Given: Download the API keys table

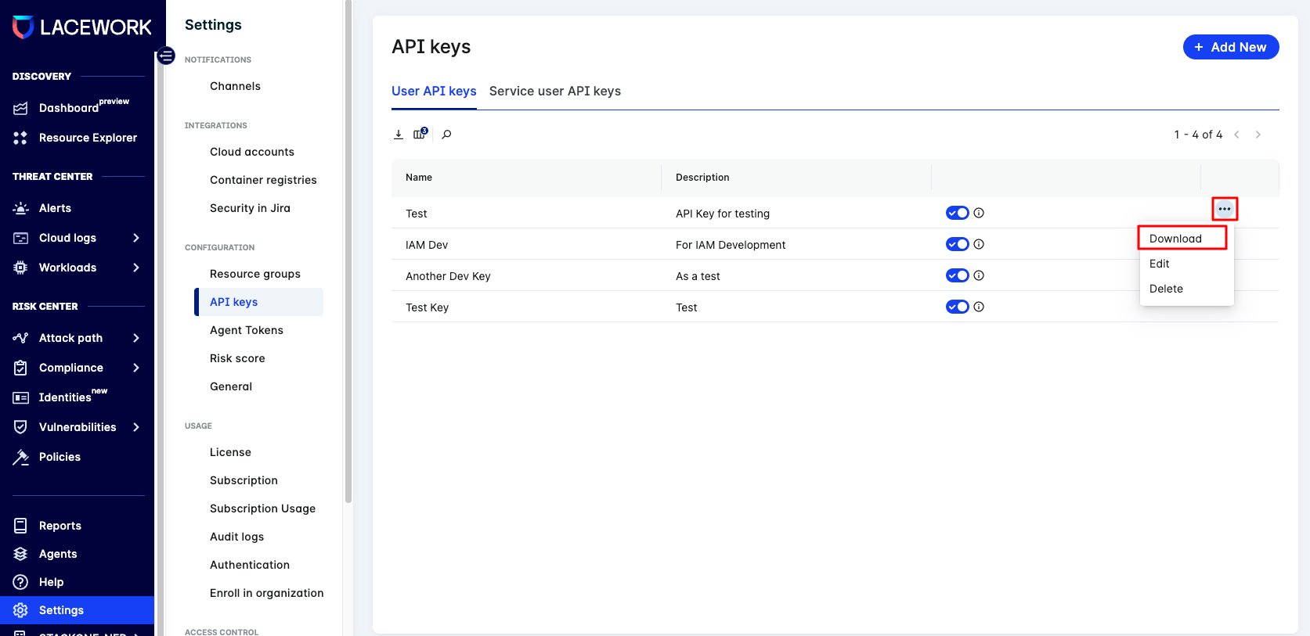Looking at the screenshot, I should (399, 135).
